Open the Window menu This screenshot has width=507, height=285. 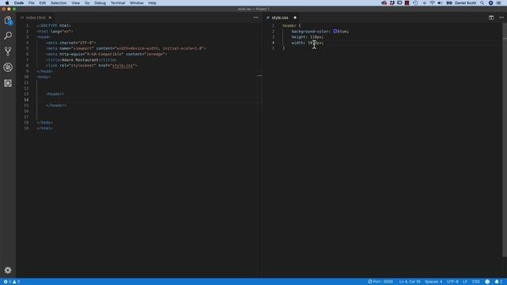point(136,3)
